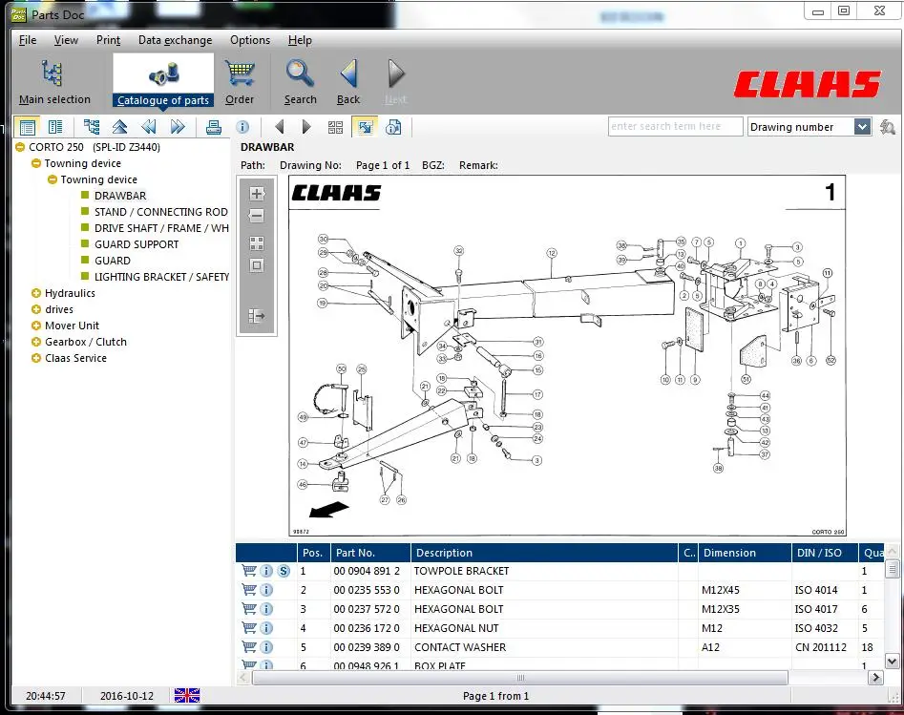Open the Data exchange menu
The width and height of the screenshot is (904, 715).
(x=175, y=40)
